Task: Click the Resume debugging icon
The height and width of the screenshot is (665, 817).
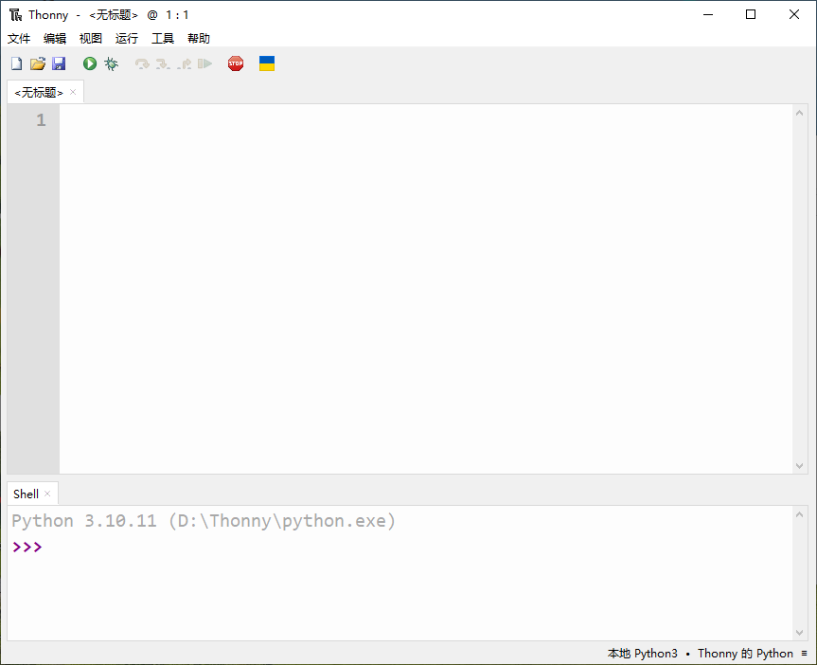Action: pyautogui.click(x=204, y=63)
